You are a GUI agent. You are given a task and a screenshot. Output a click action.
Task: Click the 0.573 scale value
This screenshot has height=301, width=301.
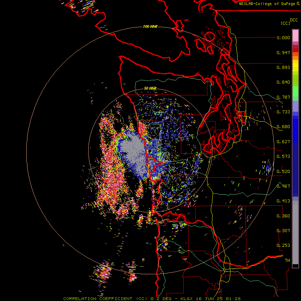pyautogui.click(x=283, y=157)
